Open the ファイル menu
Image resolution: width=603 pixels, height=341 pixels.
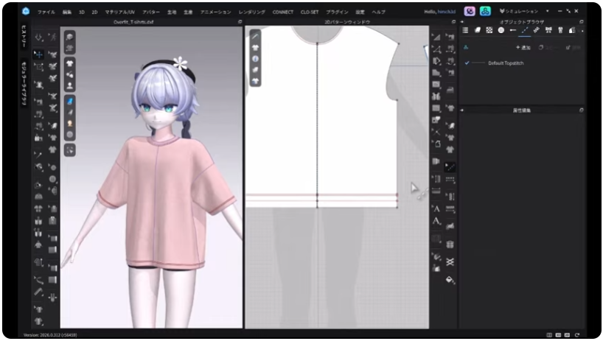(46, 13)
